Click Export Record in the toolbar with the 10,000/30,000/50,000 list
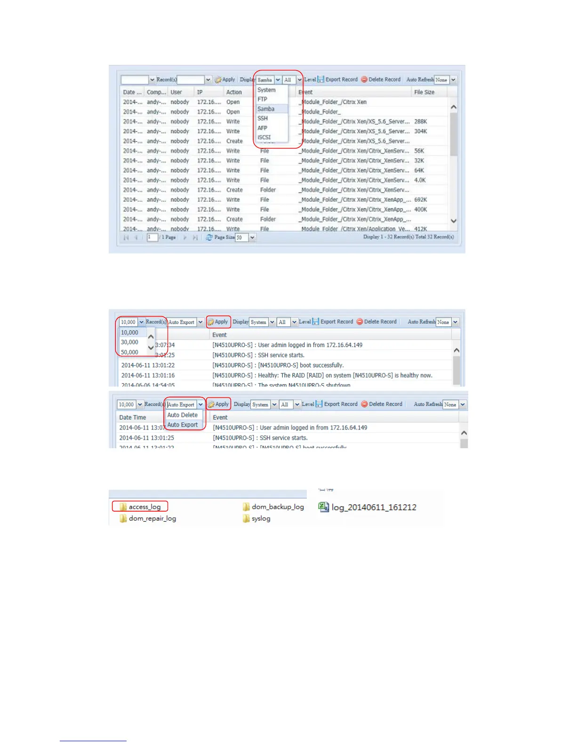 coord(333,322)
